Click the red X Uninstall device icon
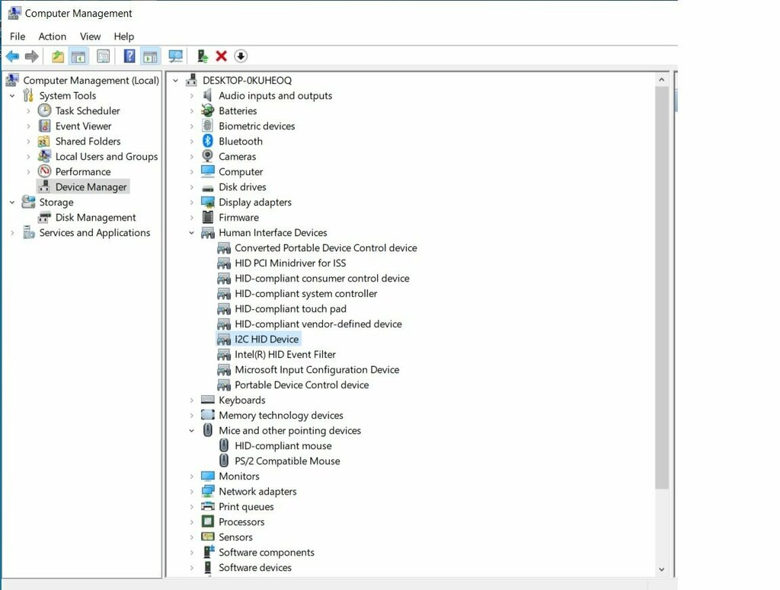The width and height of the screenshot is (780, 590). (222, 56)
